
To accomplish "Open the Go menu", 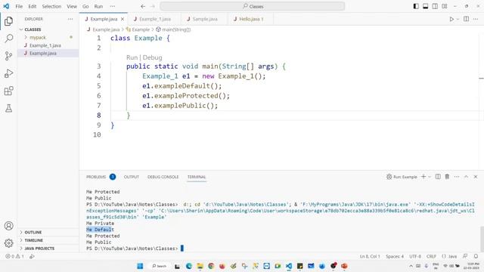I will [x=85, y=6].
